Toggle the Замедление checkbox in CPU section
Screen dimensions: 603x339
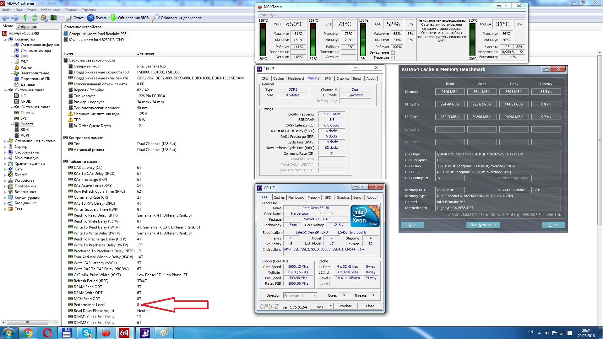click(393, 52)
